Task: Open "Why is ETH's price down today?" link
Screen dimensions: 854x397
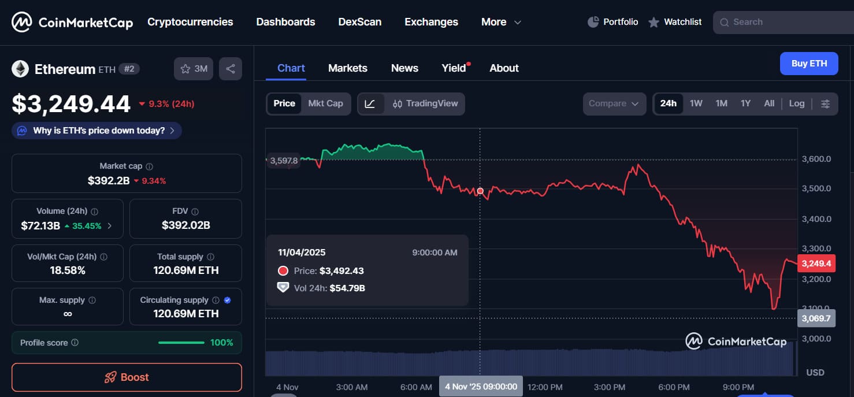Action: [x=97, y=131]
